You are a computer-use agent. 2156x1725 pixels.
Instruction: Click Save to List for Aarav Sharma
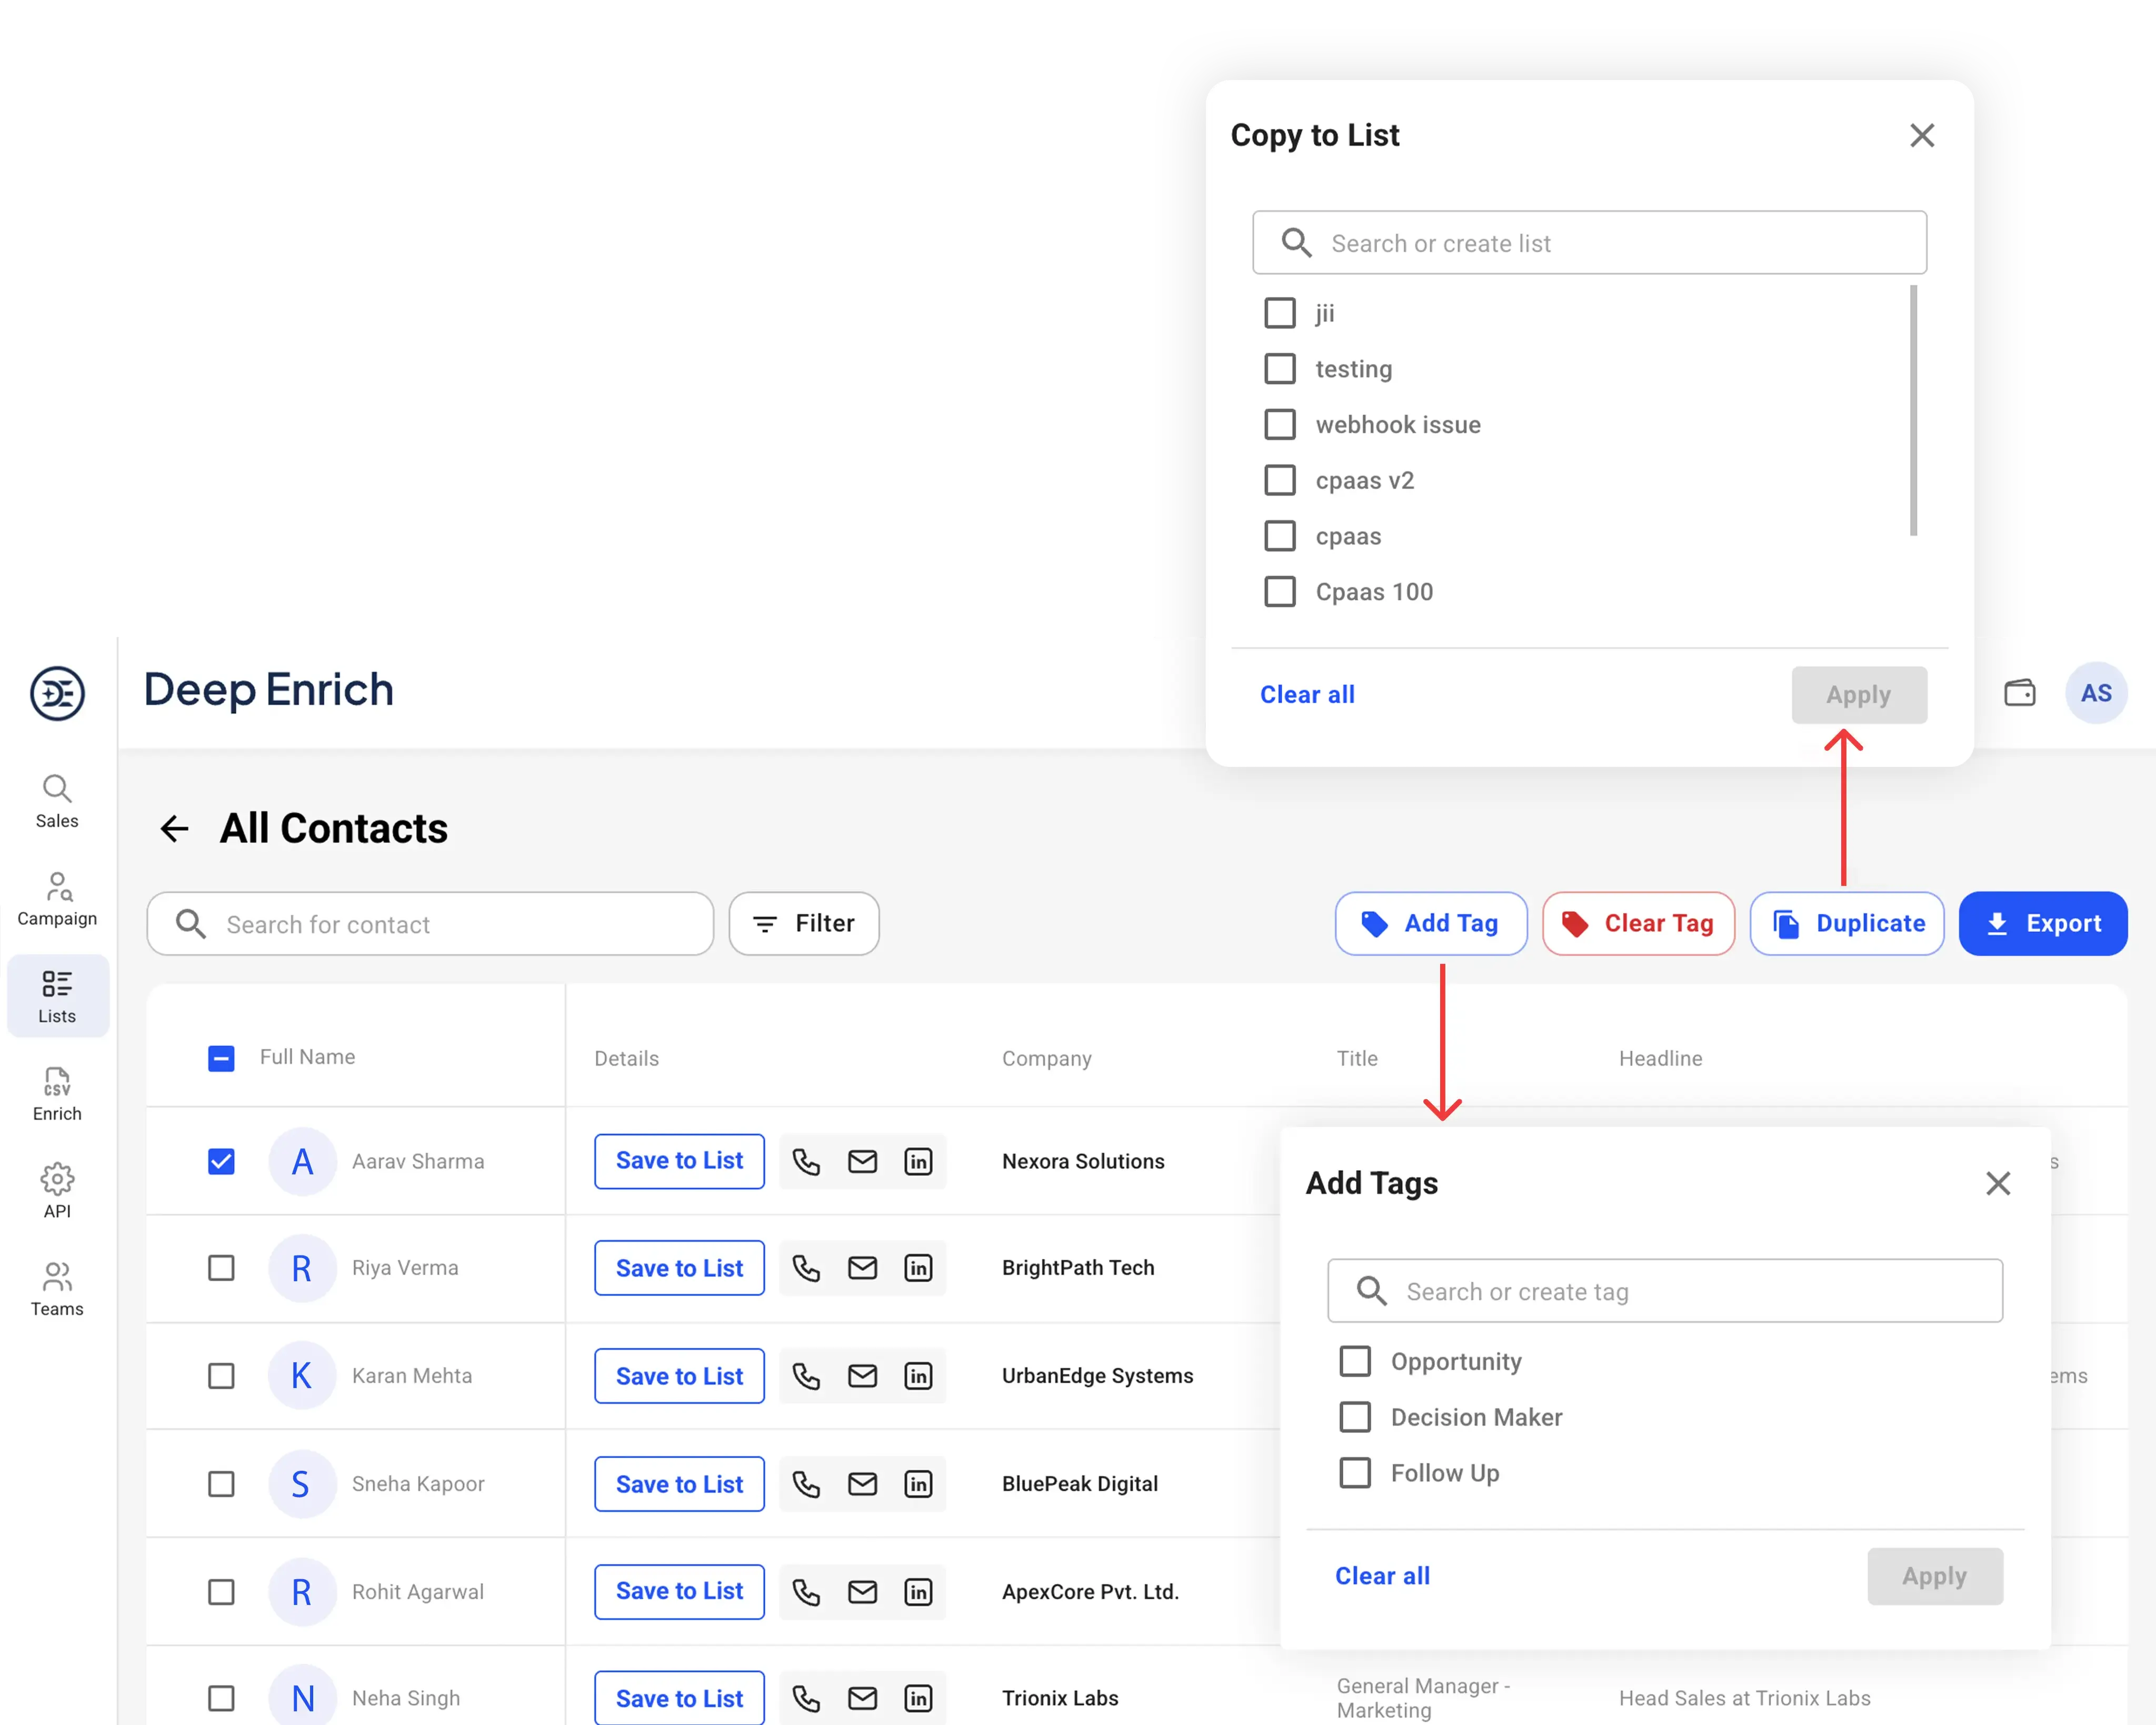coord(679,1161)
